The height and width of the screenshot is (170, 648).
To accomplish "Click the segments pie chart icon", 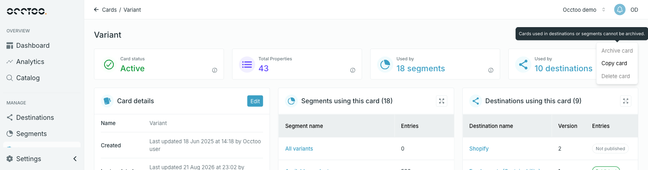I will (x=385, y=64).
